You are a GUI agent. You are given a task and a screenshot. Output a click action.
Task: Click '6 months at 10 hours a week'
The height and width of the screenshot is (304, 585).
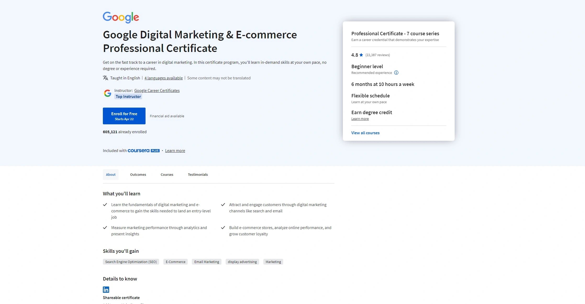point(383,84)
